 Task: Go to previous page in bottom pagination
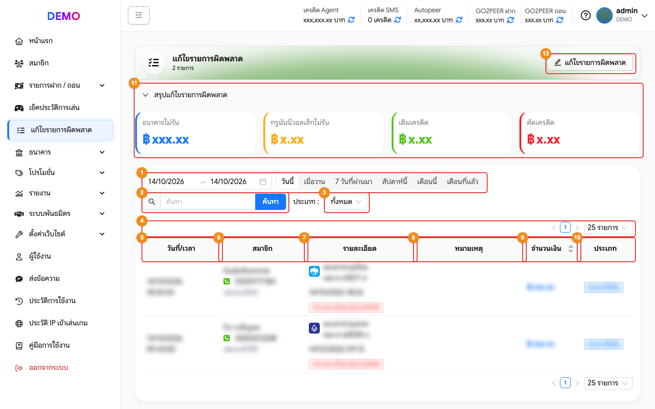point(554,383)
